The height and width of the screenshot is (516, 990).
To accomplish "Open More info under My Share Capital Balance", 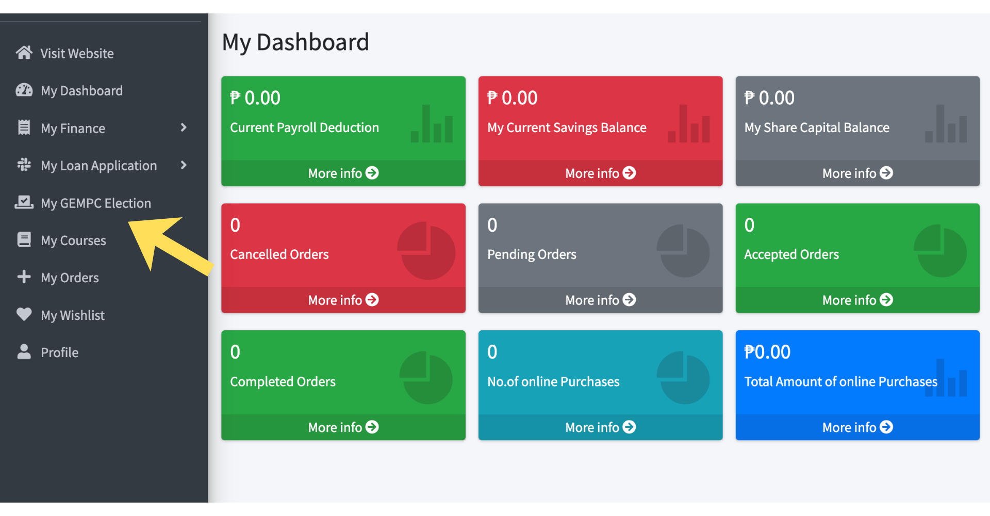I will pos(857,173).
